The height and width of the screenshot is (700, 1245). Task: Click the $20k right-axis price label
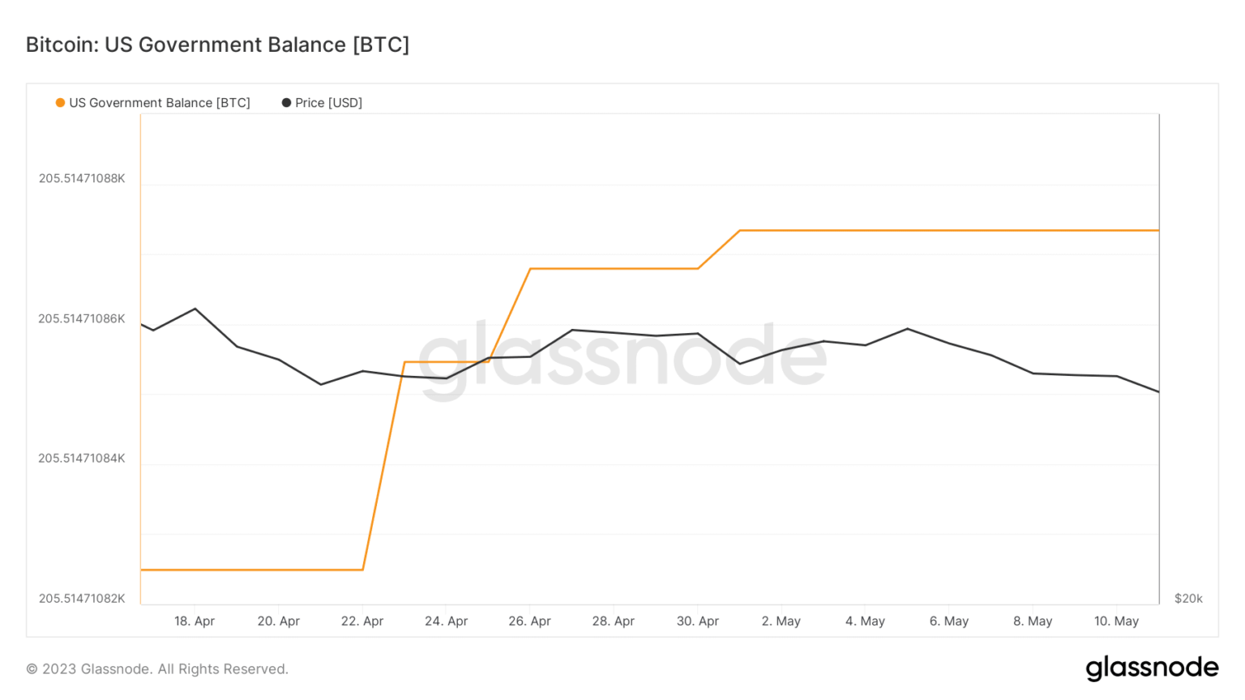(x=1188, y=599)
